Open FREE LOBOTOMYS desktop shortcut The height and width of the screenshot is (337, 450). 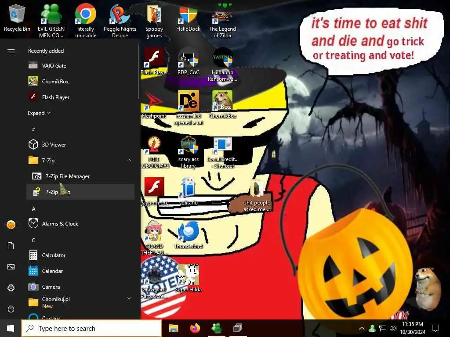coord(154,151)
